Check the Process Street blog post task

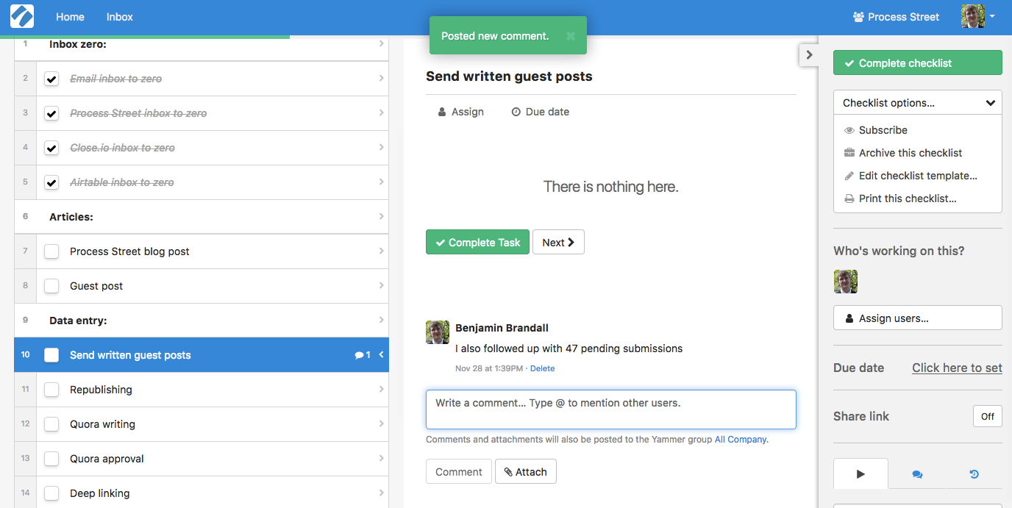pos(51,251)
